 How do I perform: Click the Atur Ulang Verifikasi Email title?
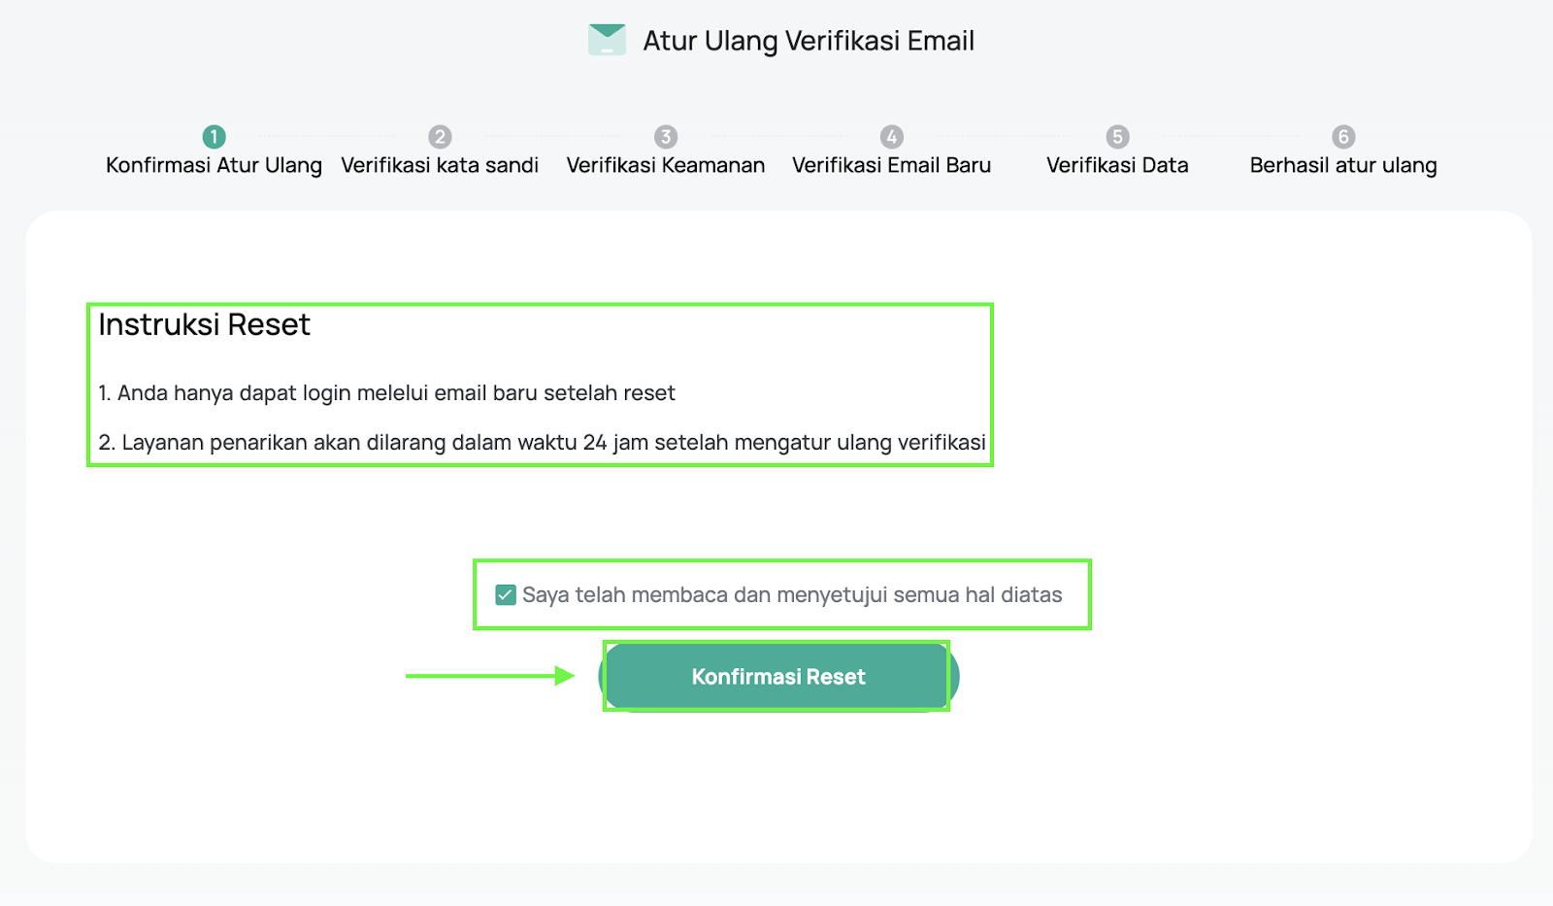pyautogui.click(x=809, y=41)
